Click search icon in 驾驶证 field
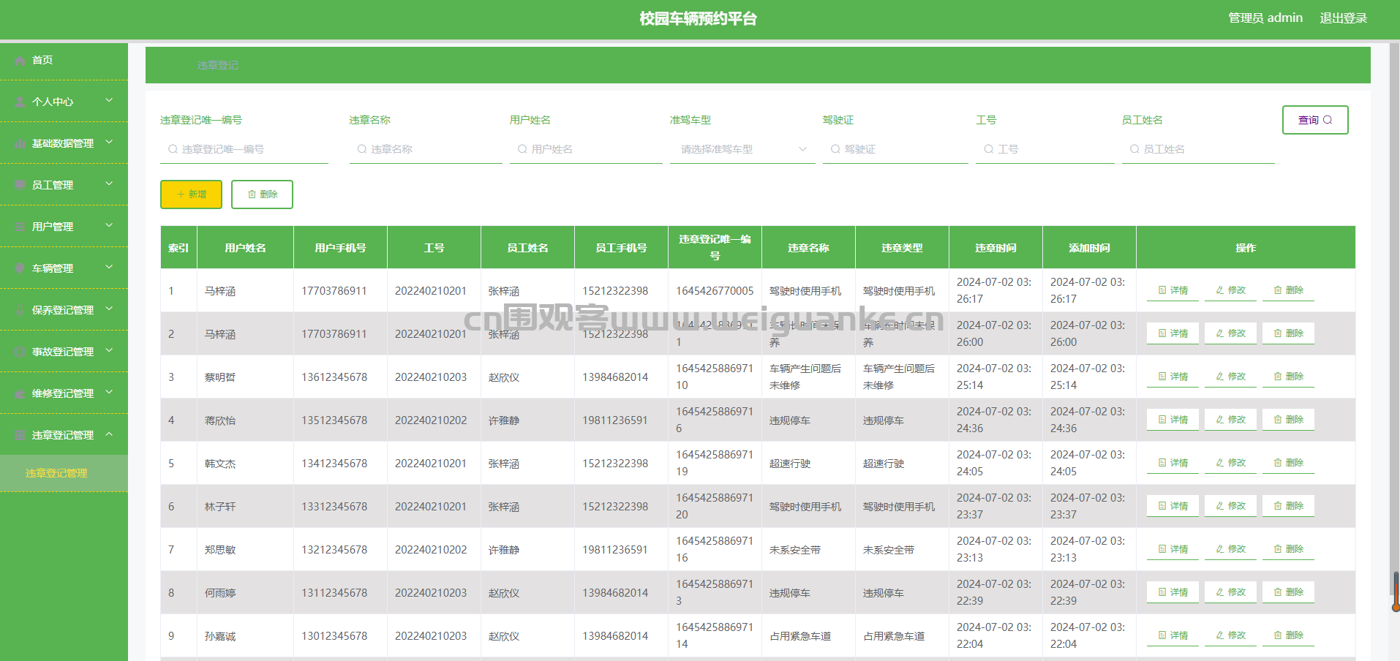The height and width of the screenshot is (661, 1400). click(x=835, y=149)
